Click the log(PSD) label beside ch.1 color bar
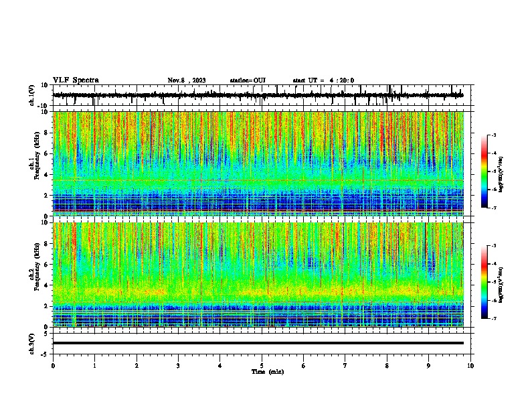The height and width of the screenshot is (410, 530). (501, 174)
